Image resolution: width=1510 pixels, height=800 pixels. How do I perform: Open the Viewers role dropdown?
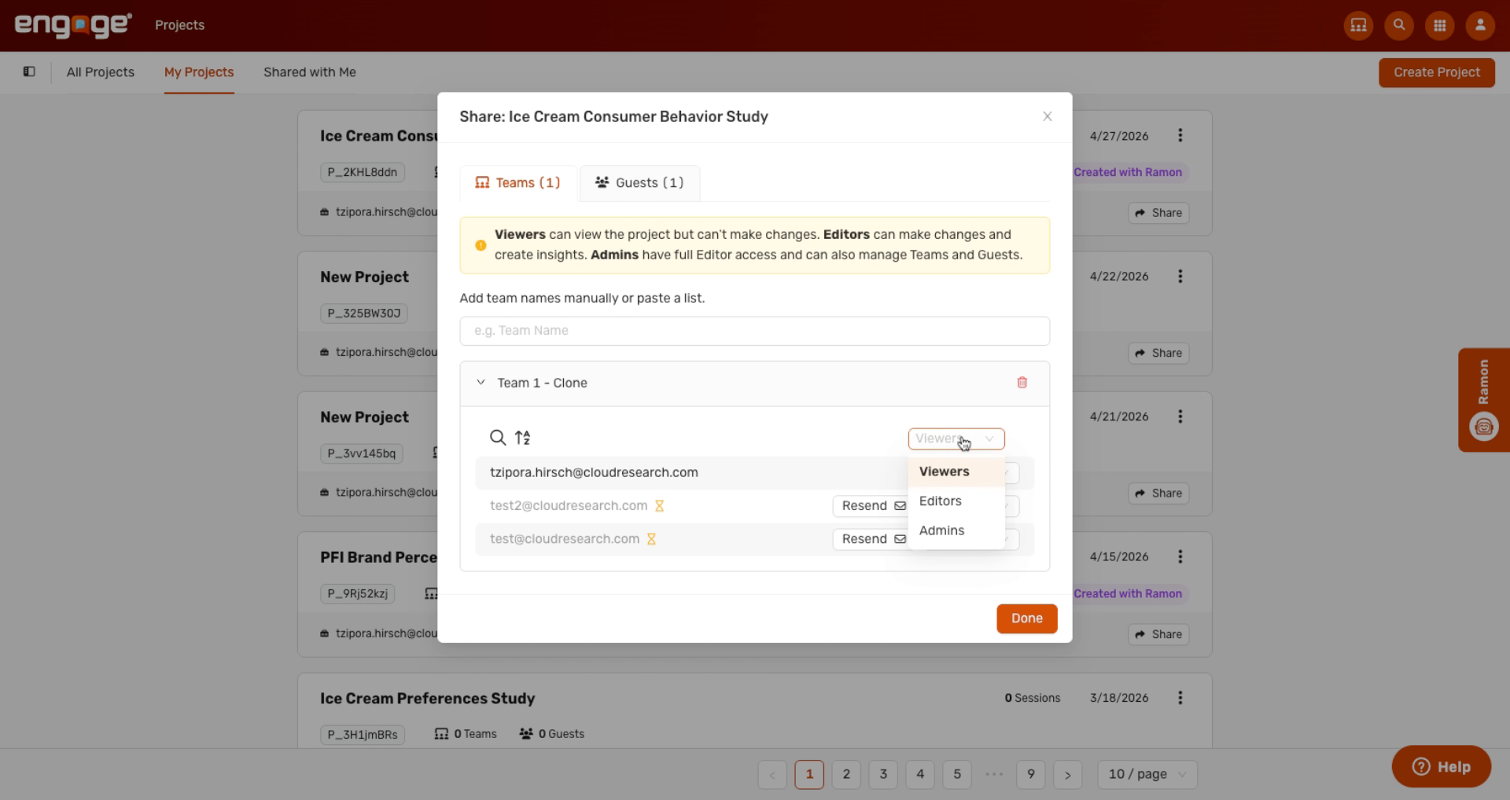click(956, 439)
